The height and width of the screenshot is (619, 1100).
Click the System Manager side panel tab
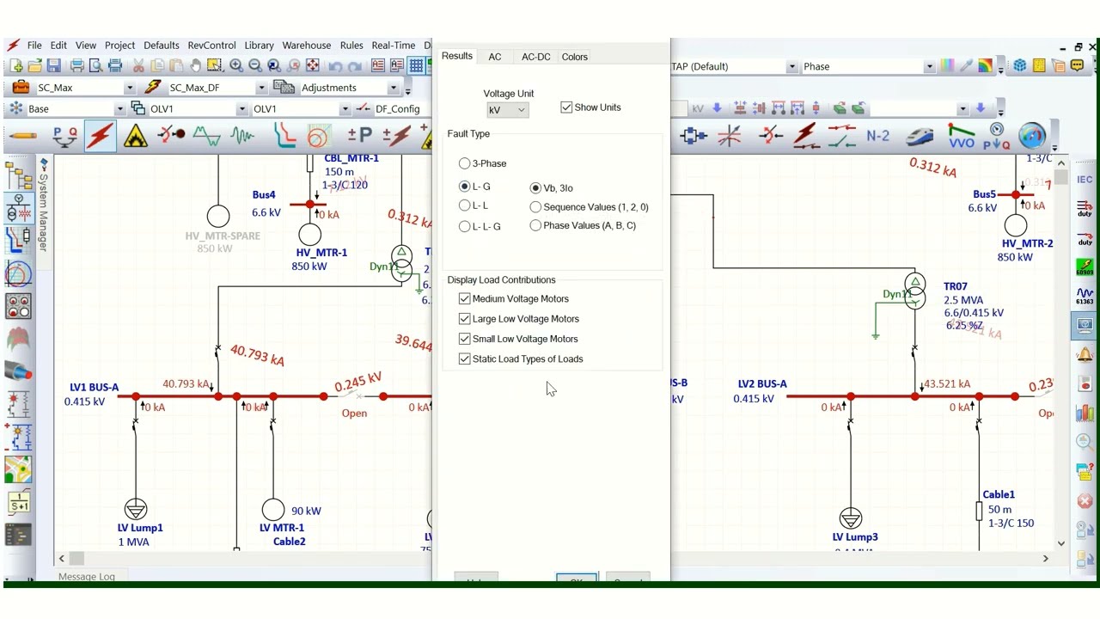pyautogui.click(x=44, y=205)
